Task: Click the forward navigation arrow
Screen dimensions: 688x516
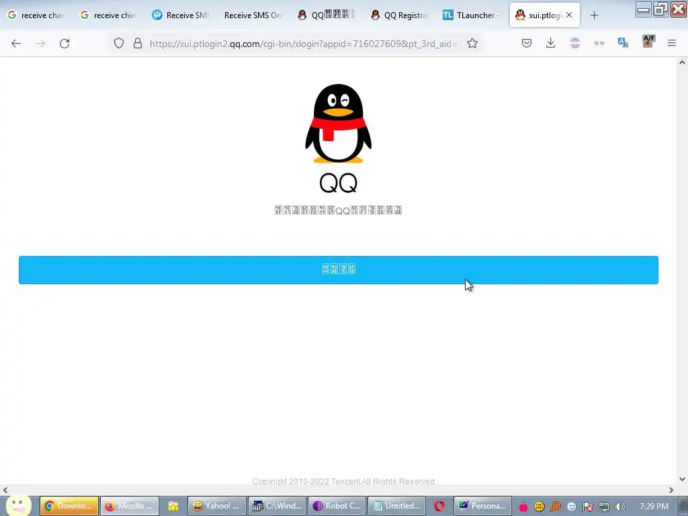Action: point(40,44)
